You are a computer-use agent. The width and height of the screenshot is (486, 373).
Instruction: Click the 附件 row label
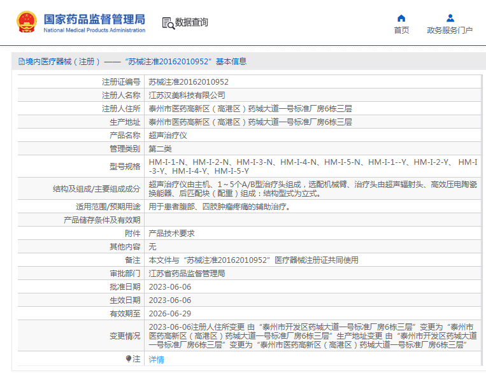[132, 233]
